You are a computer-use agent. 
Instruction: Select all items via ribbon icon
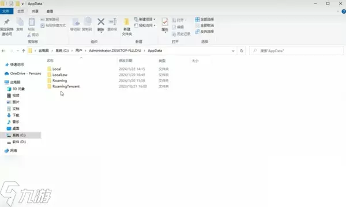pos(197,20)
